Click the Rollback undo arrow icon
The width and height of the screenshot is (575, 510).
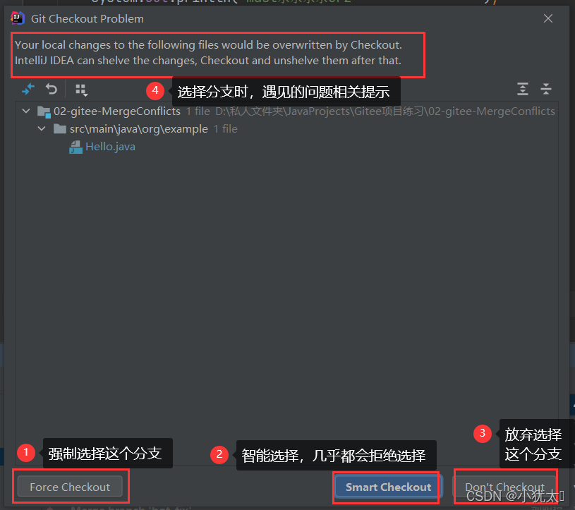(52, 89)
